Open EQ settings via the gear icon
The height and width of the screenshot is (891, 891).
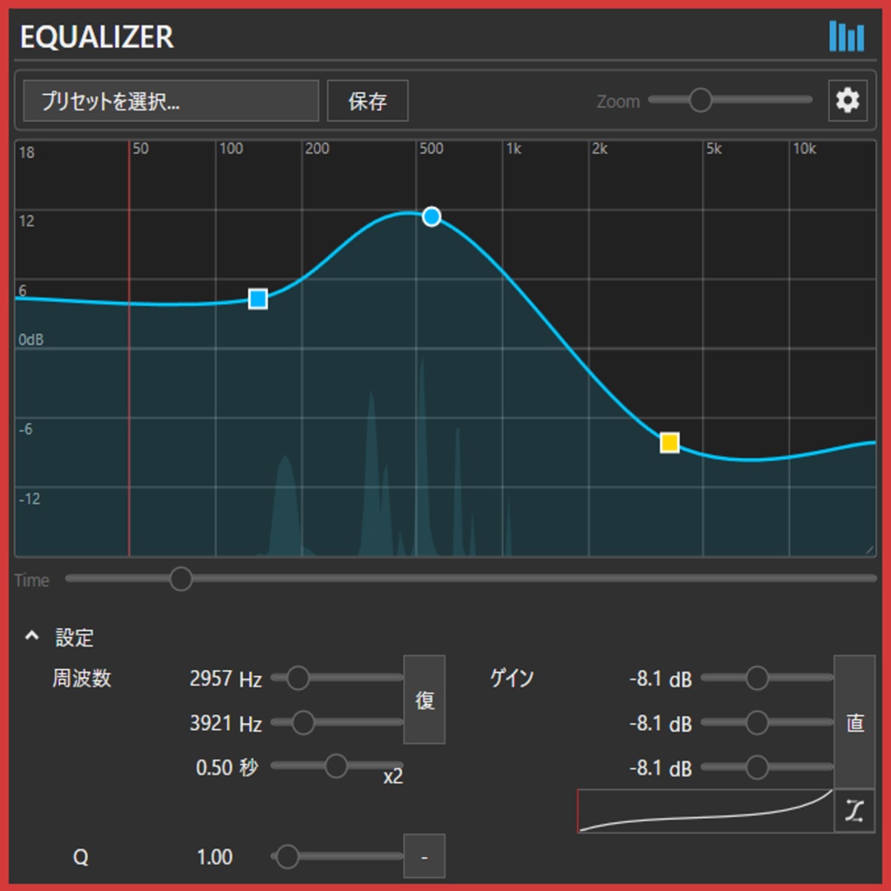tap(847, 100)
